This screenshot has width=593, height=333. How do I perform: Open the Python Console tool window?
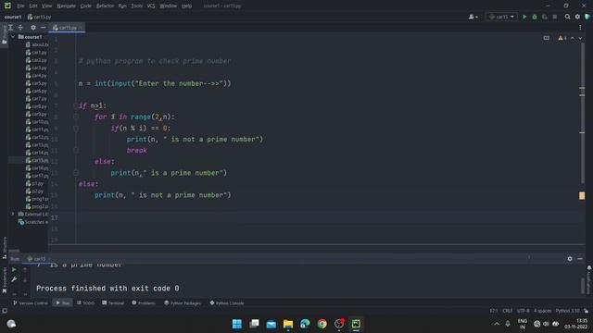227,303
